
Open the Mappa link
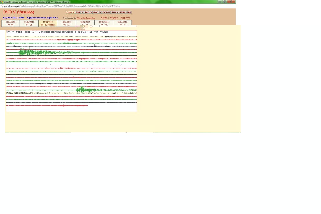click(x=114, y=18)
